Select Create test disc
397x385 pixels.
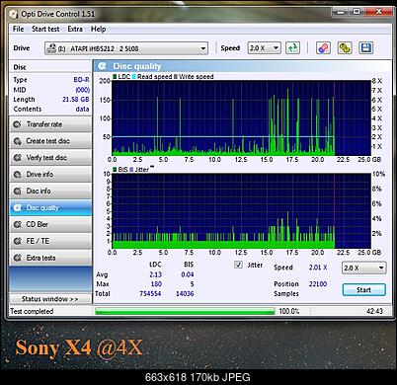[x=50, y=141]
